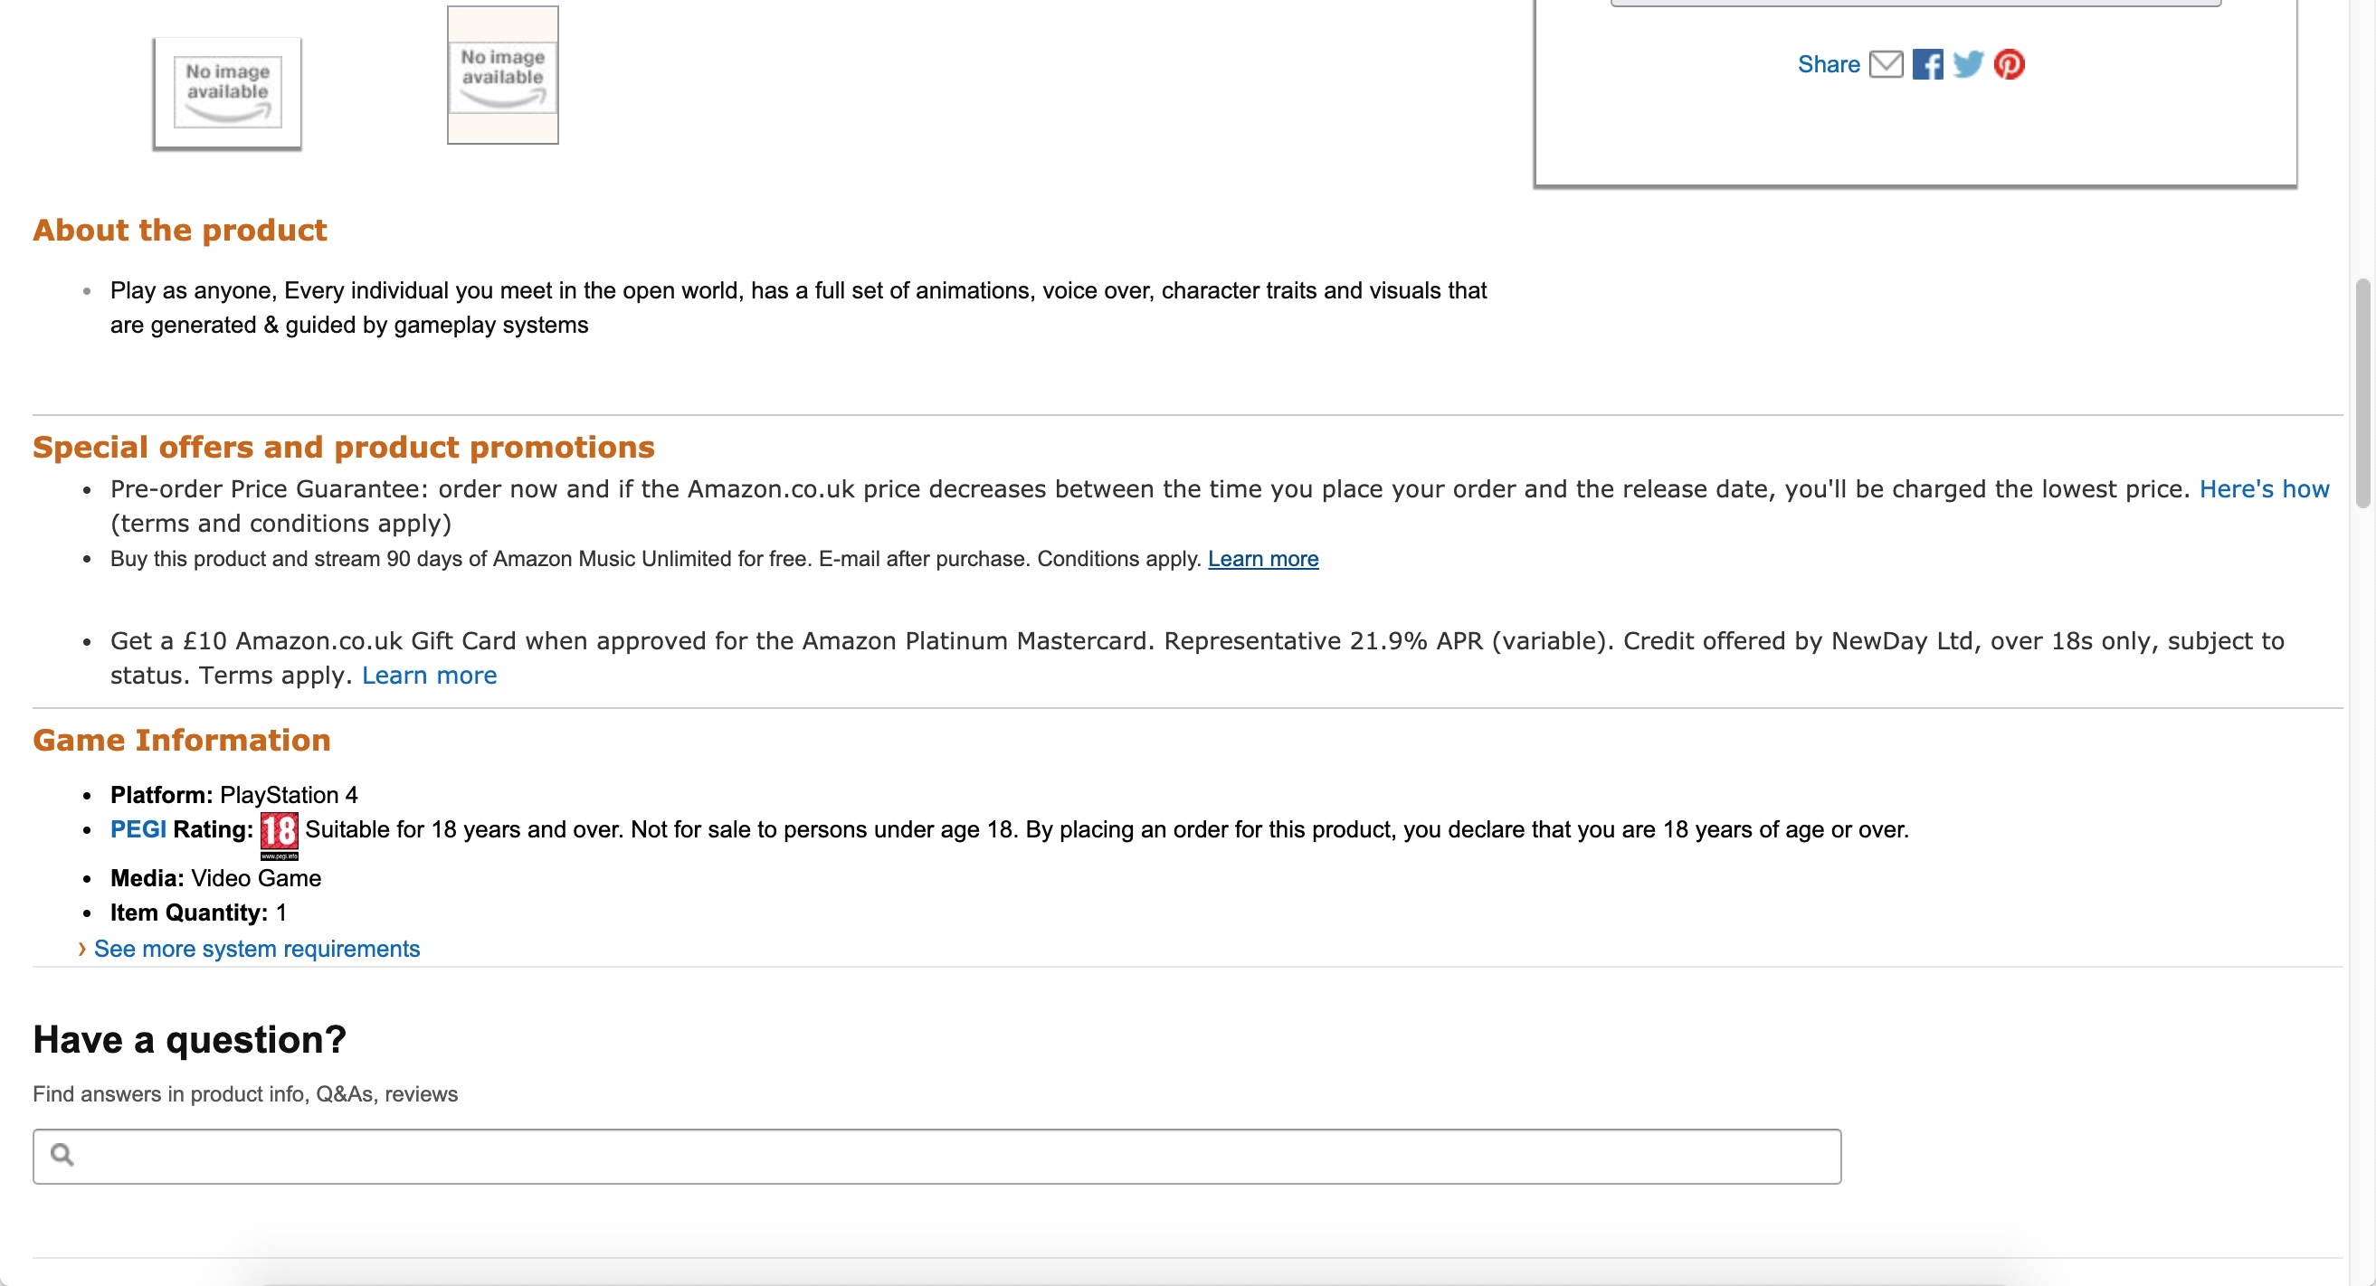The width and height of the screenshot is (2376, 1286).
Task: Click the red PEGI 18 rating badge
Action: point(279,832)
